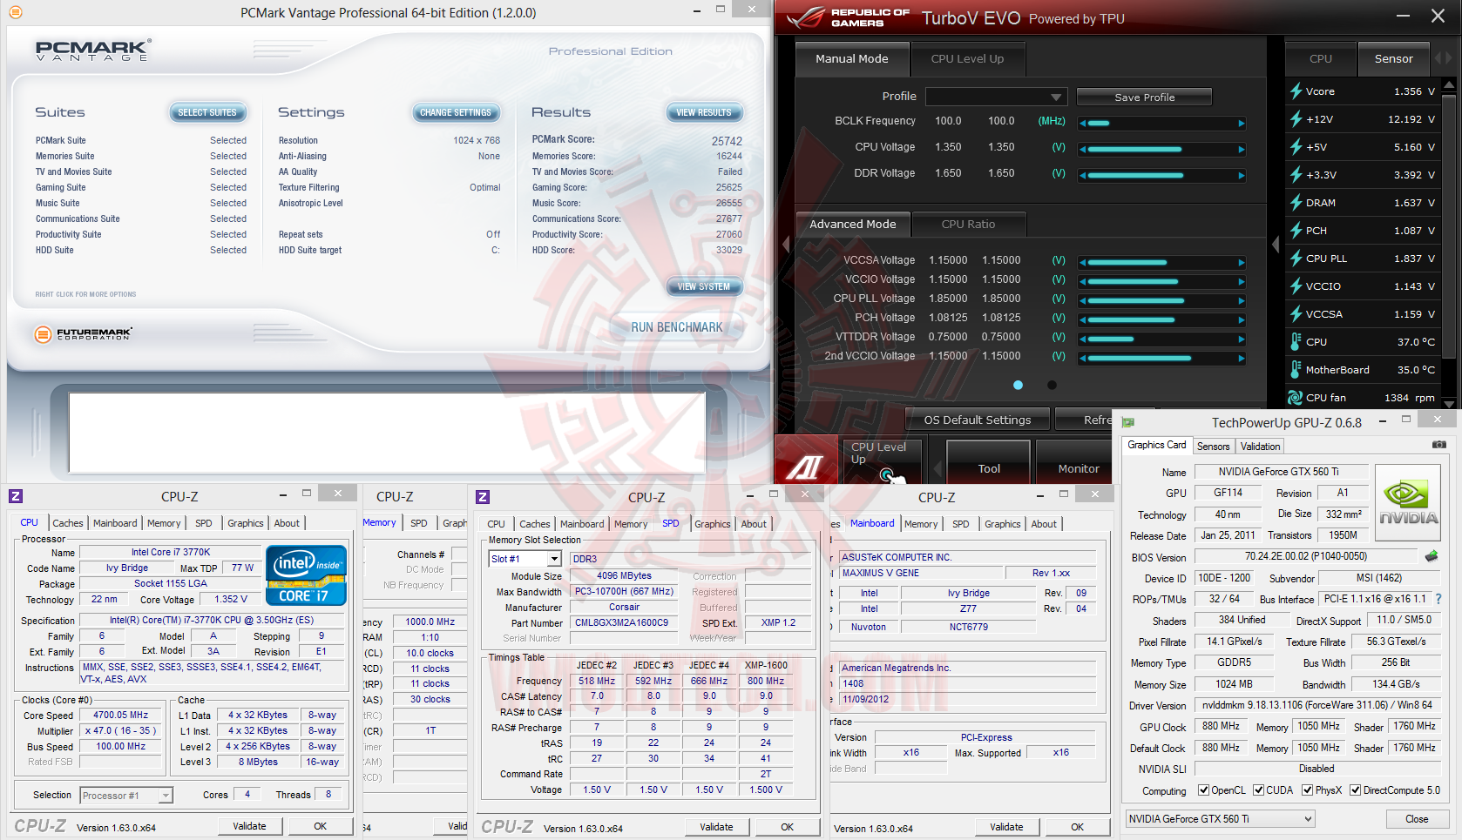
Task: Switch to the CPU Ratio tab
Action: point(968,225)
